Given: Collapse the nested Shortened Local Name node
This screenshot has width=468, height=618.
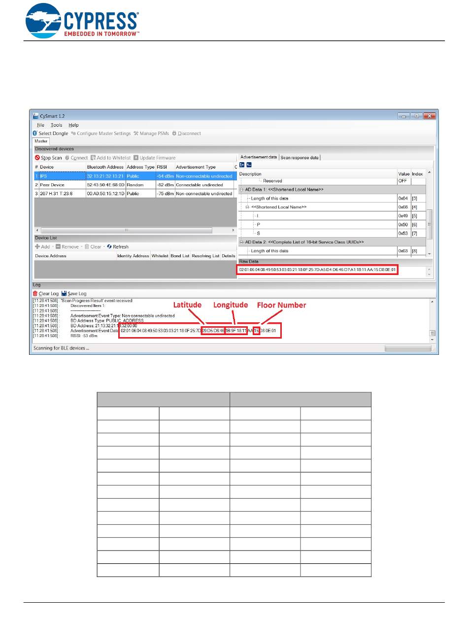Looking at the screenshot, I should (x=248, y=207).
